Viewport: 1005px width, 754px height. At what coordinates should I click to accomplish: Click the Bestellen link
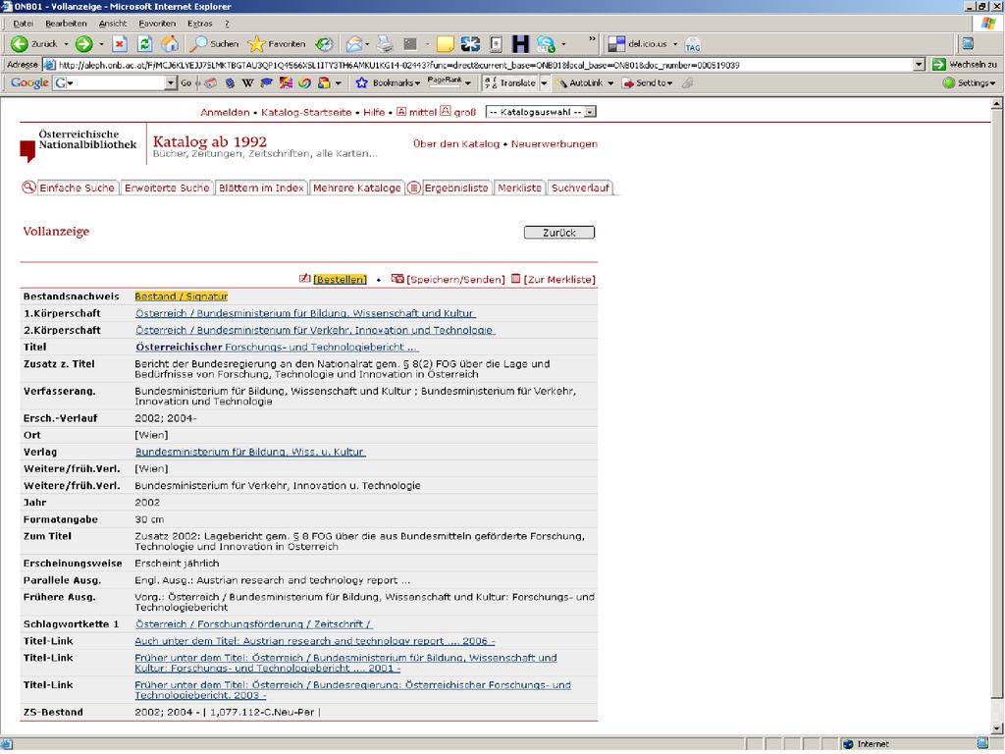340,280
